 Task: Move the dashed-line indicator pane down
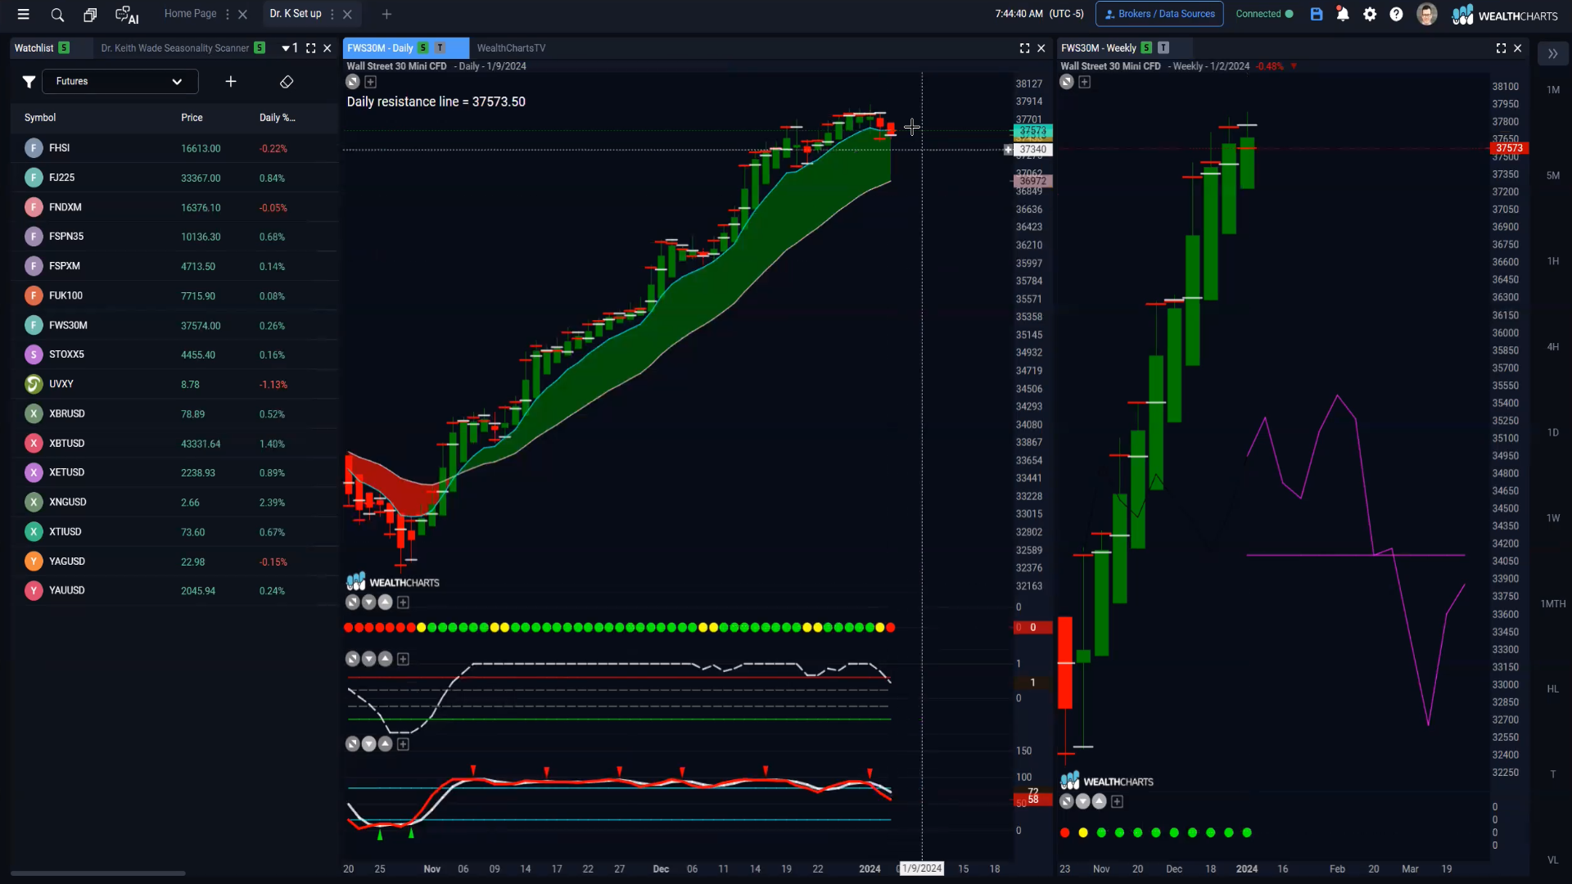[x=369, y=659]
